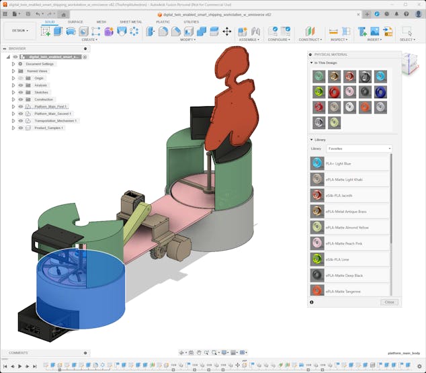Click the Close button in Physical Material
The height and width of the screenshot is (373, 426).
pyautogui.click(x=389, y=302)
